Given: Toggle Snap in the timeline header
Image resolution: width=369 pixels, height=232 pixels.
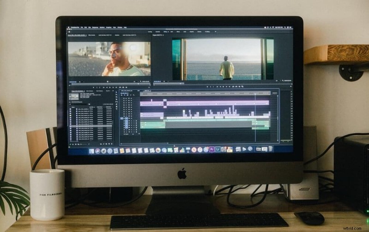Looking at the screenshot, I should pos(125,95).
